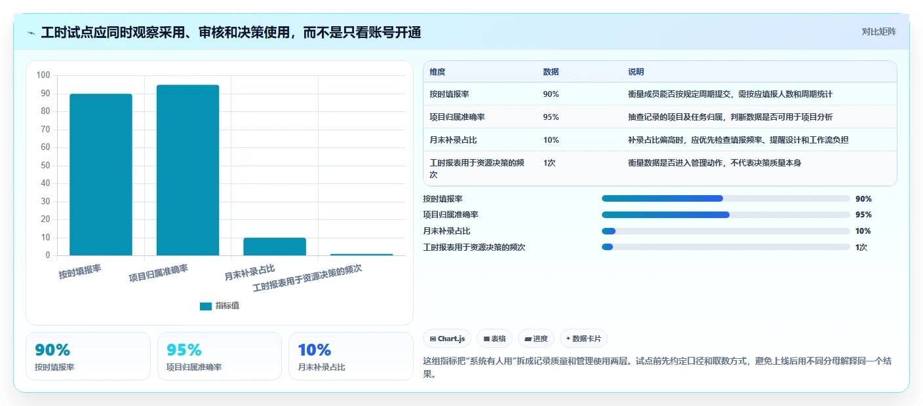Click the 95% value in the table

pyautogui.click(x=551, y=117)
